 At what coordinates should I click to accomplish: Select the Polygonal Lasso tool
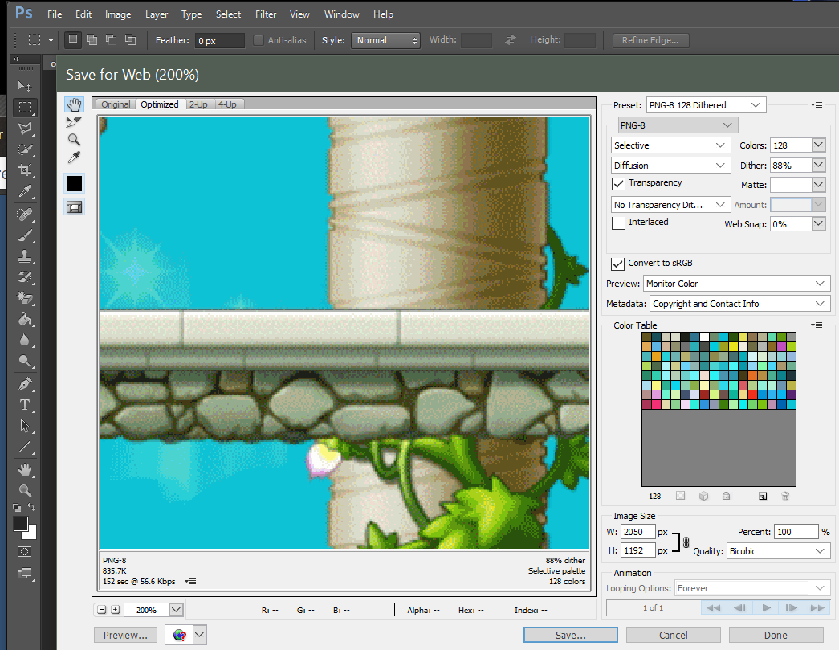(25, 129)
